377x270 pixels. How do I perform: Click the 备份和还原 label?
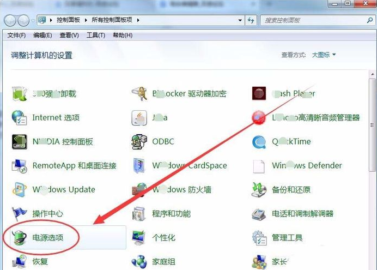pos(291,190)
